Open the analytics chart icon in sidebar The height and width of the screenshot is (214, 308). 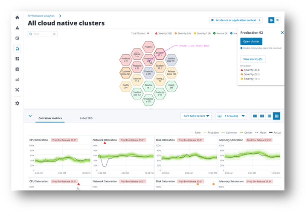(x=17, y=79)
